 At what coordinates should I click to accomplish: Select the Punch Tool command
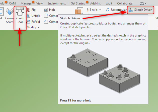tap(20, 15)
